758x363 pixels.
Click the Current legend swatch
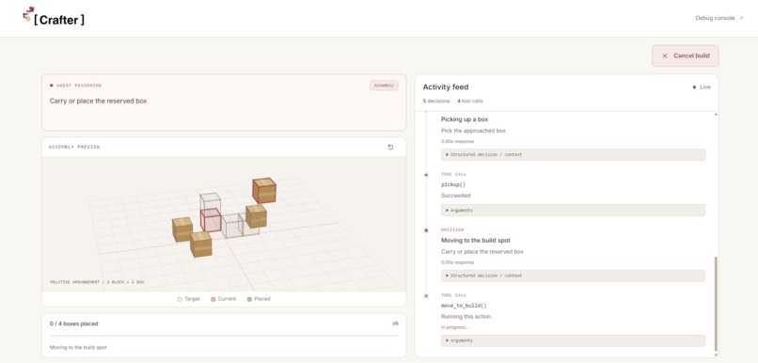(213, 299)
